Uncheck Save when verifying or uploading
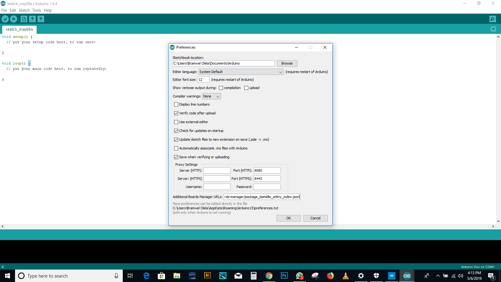Screen dimensions: 501x282 pyautogui.click(x=176, y=157)
